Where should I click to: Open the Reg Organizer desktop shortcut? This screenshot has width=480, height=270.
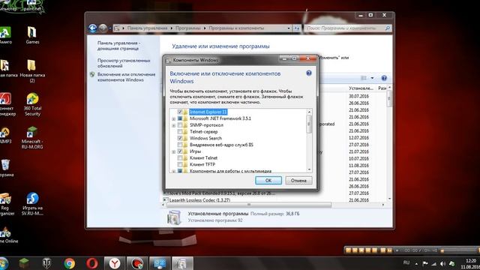point(5,204)
